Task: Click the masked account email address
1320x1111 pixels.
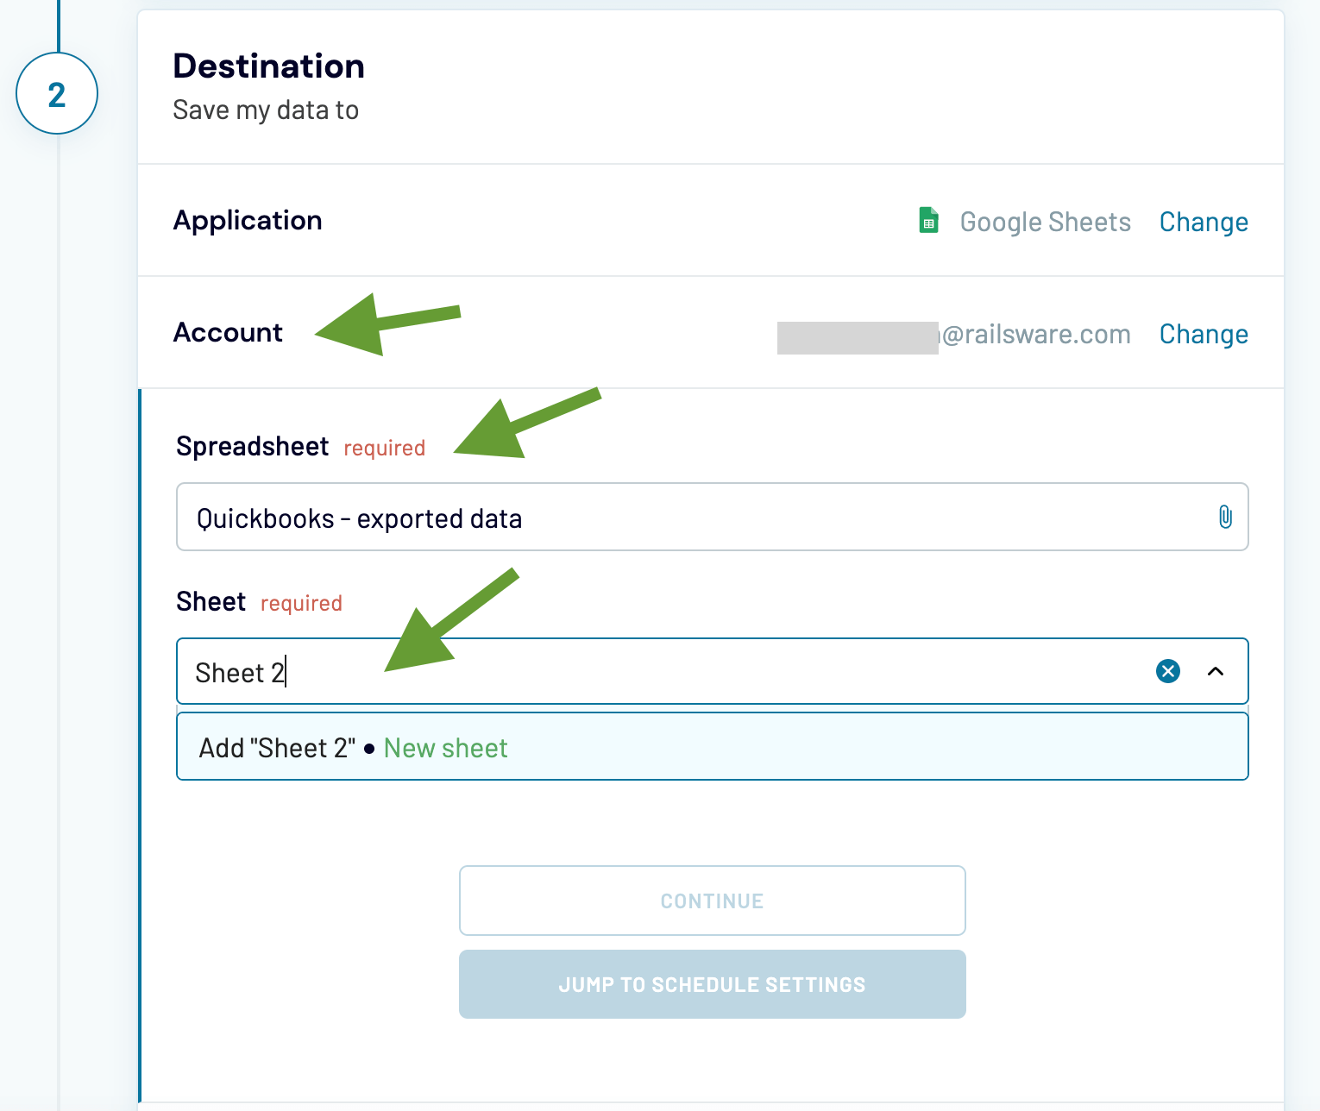Action: pyautogui.click(x=953, y=334)
